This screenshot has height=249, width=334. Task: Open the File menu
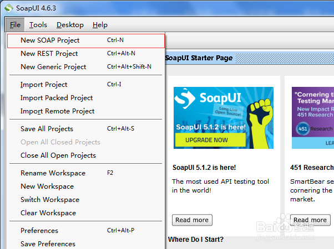(x=15, y=25)
